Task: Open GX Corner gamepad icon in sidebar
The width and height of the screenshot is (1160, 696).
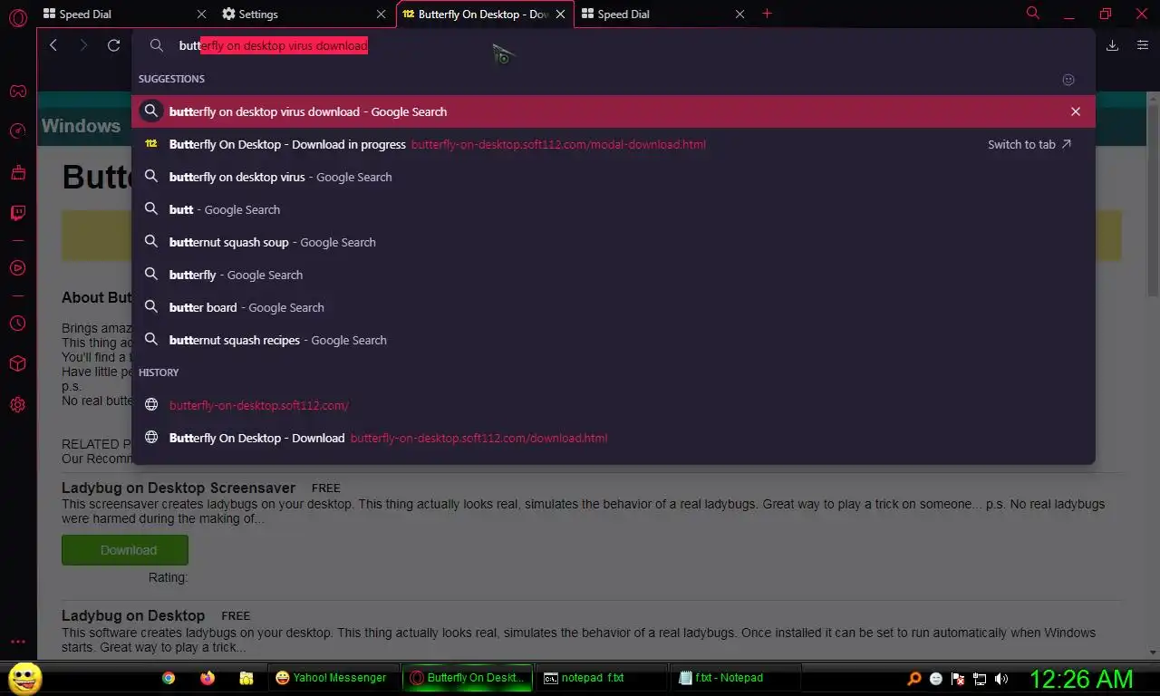Action: [17, 92]
